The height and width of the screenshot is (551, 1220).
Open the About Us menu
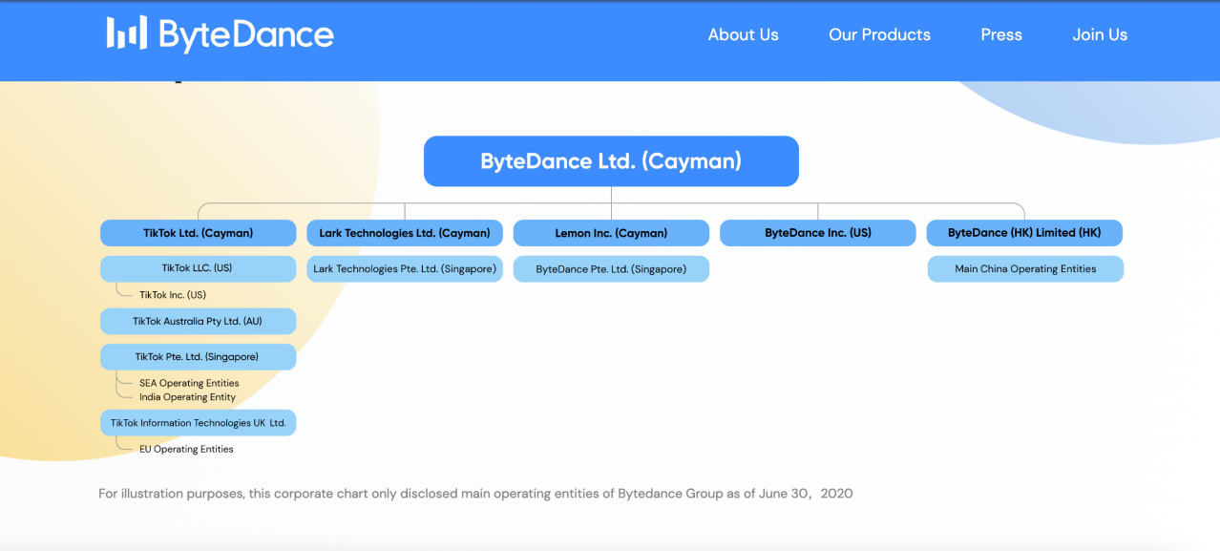(x=743, y=34)
